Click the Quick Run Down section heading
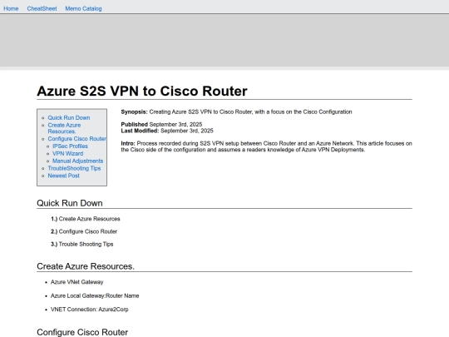 pos(70,203)
